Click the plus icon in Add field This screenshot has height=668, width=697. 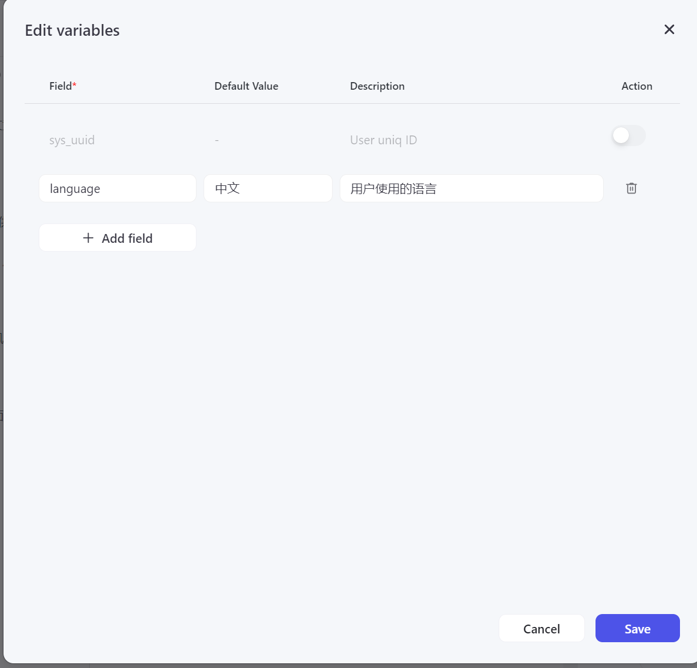[88, 238]
